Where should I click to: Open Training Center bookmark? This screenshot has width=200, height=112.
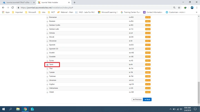tap(131, 12)
